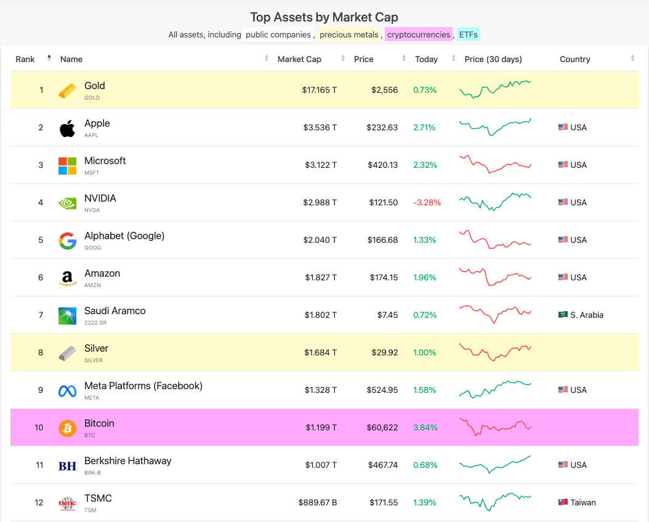This screenshot has height=522, width=649.
Task: Click Saudi Aramco price $7.45
Action: 387,315
